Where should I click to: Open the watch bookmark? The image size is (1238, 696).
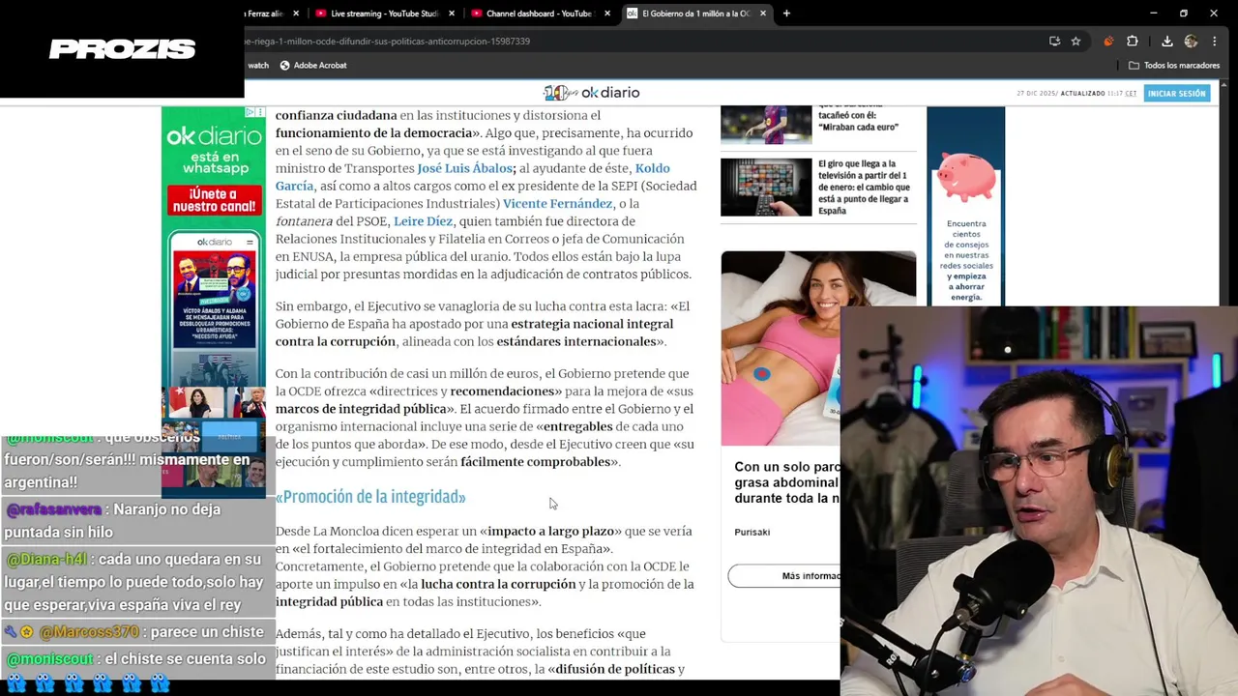(x=258, y=65)
